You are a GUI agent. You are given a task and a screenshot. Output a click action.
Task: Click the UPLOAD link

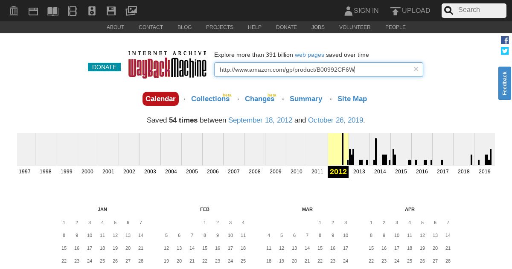410,11
